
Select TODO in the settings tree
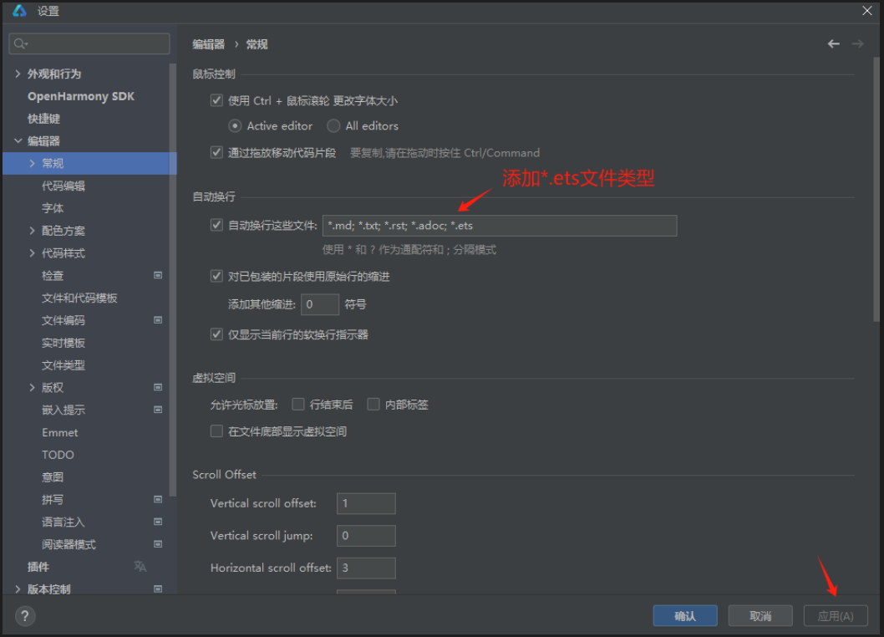coord(58,455)
